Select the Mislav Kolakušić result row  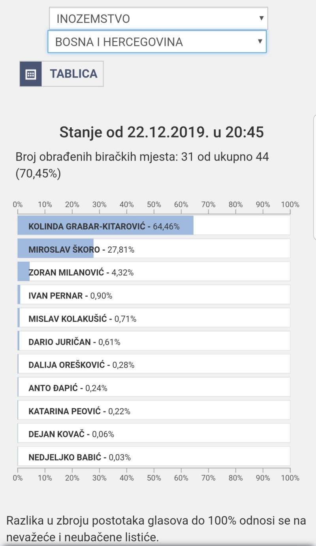point(154,318)
